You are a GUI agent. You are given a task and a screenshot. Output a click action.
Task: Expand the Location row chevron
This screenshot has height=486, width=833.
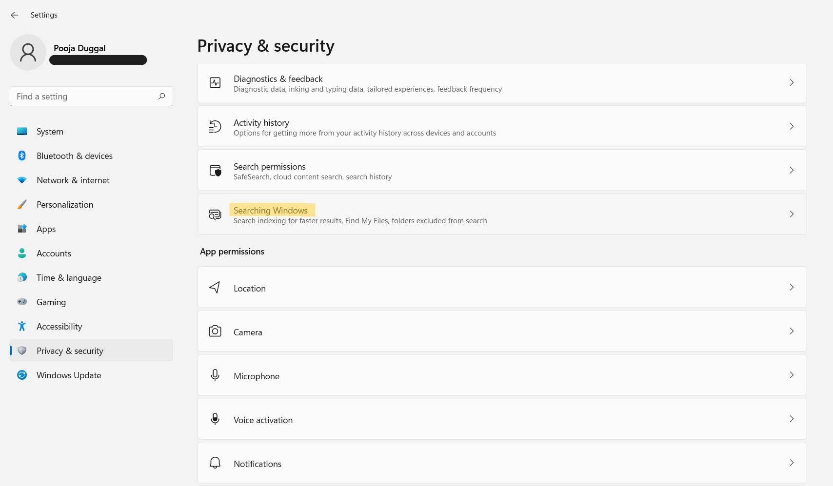tap(792, 287)
